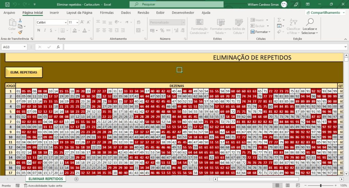
Task: Open the Formatar cells dropdown
Action: pos(260,32)
